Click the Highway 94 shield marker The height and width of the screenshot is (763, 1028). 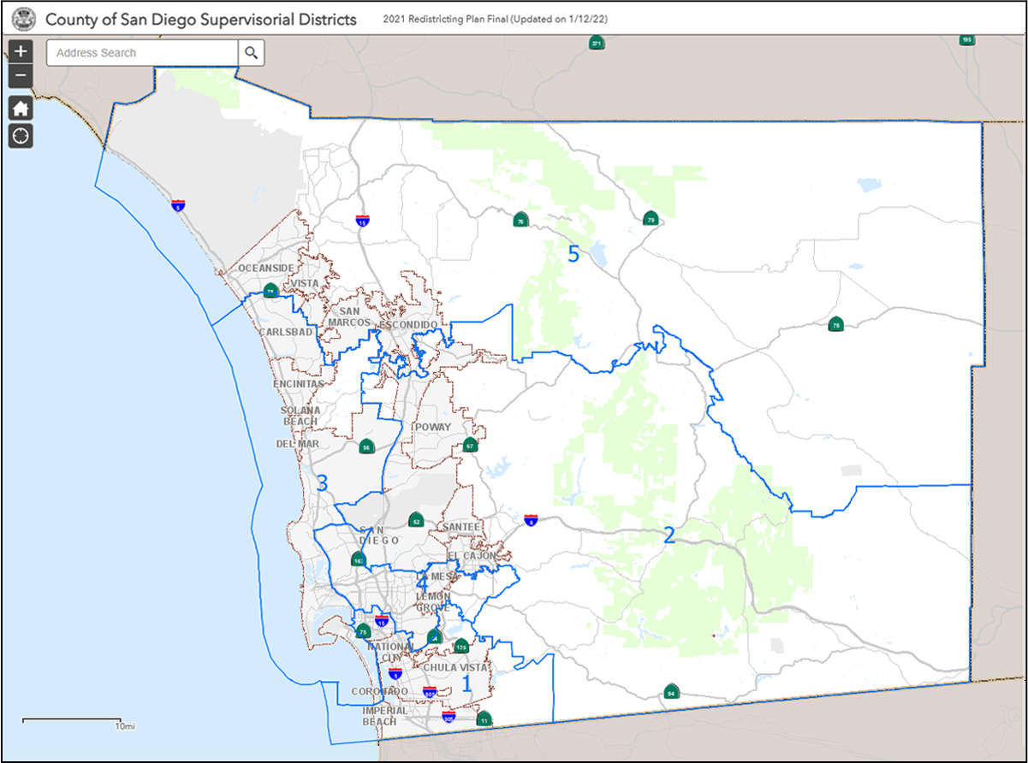[x=670, y=692]
